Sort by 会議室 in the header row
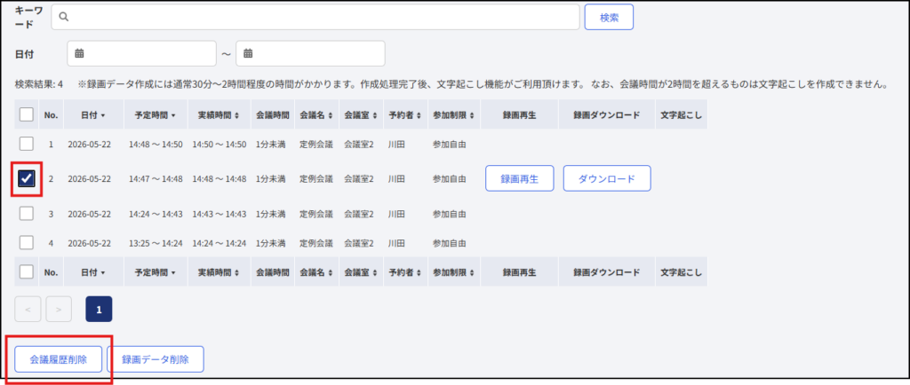 click(361, 115)
